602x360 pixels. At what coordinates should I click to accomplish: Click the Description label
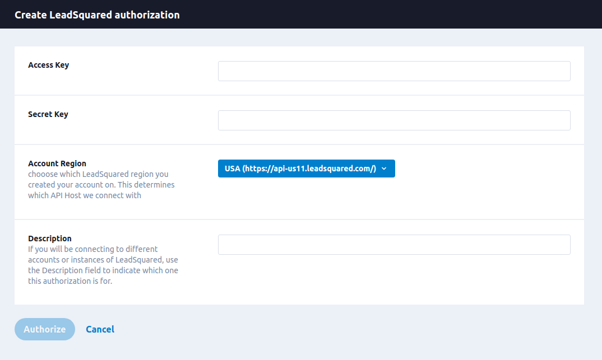coord(49,239)
